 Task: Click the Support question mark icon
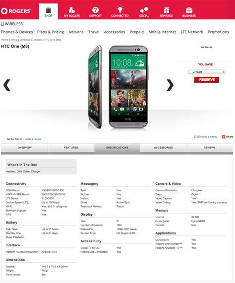click(95, 10)
